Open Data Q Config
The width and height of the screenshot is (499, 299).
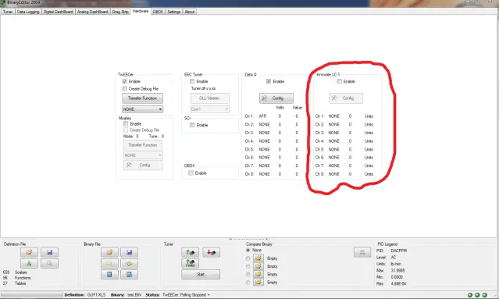276,98
